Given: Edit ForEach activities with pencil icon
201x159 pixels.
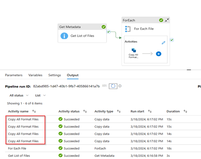Looking at the screenshot, I should pyautogui.click(x=164, y=43).
